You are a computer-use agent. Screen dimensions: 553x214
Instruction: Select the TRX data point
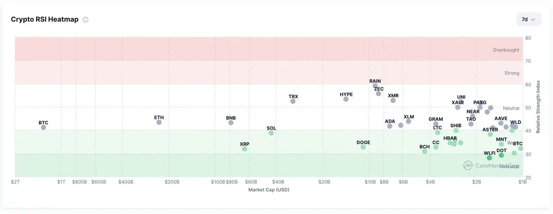tap(293, 101)
